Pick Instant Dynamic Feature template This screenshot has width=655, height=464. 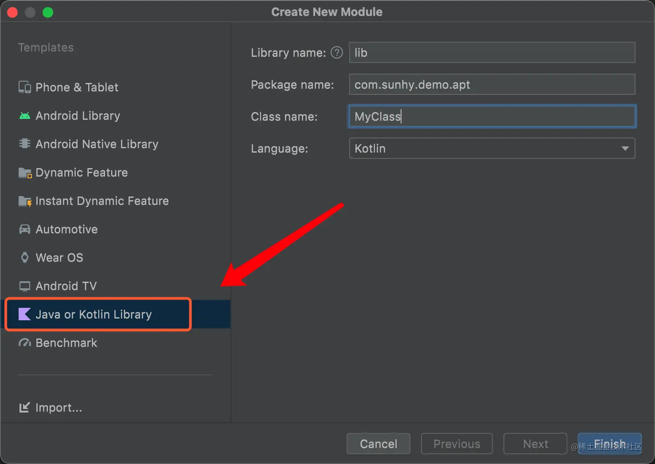(x=102, y=201)
